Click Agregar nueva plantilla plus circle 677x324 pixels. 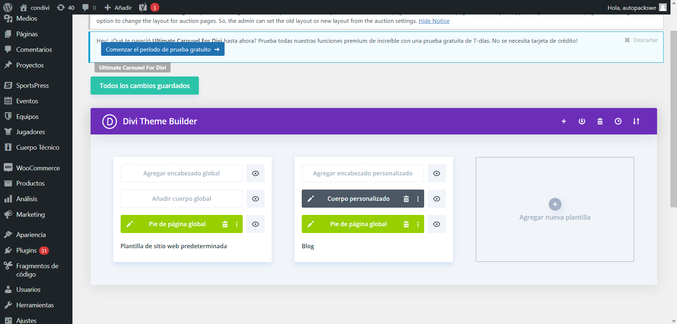555,204
